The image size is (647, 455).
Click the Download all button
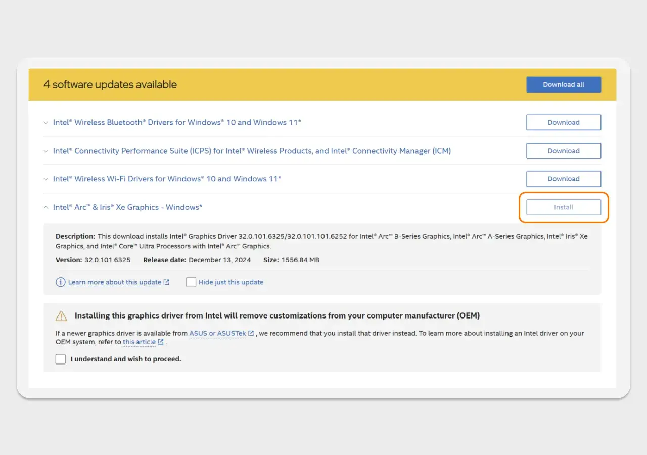coord(564,84)
